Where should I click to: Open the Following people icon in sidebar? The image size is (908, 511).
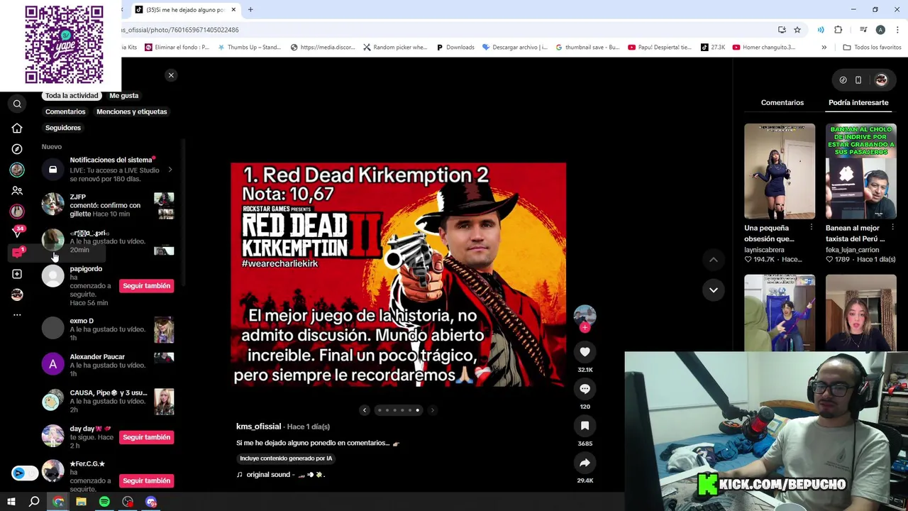pos(17,190)
